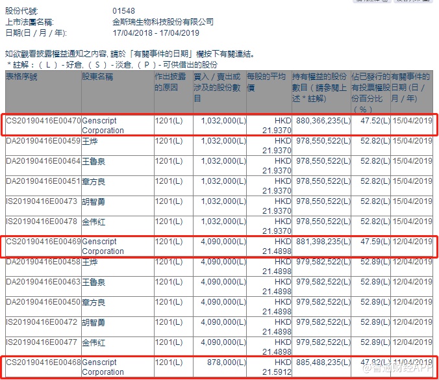This screenshot has height=380, width=439.
Task: Open form IS20190416E00477
Action: [x=44, y=342]
